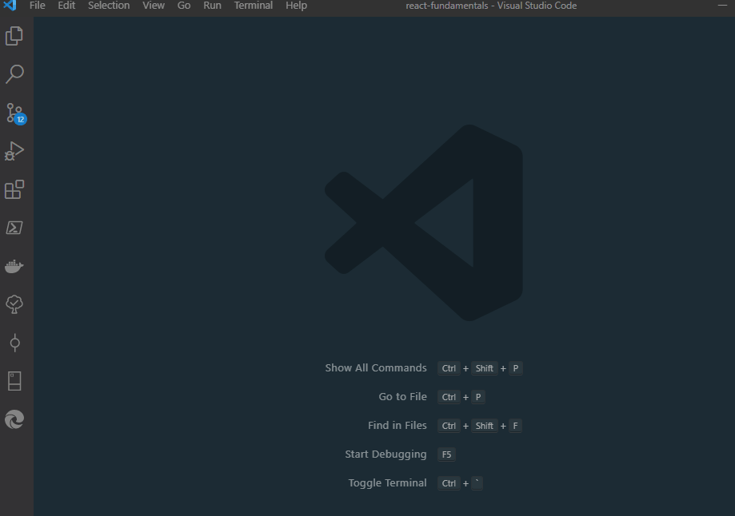Image resolution: width=735 pixels, height=516 pixels.
Task: Open the Run and Debug view
Action: pyautogui.click(x=14, y=151)
